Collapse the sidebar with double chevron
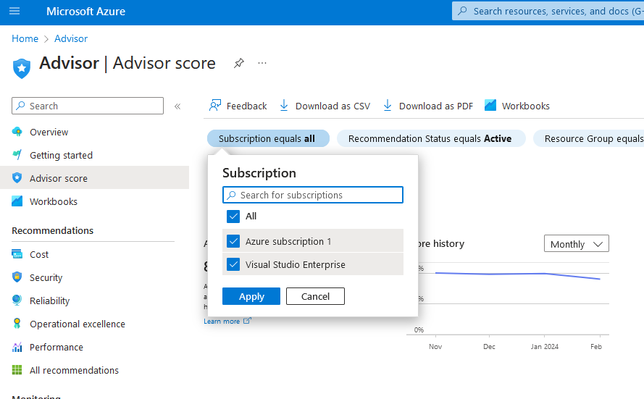This screenshot has width=644, height=399. click(177, 106)
